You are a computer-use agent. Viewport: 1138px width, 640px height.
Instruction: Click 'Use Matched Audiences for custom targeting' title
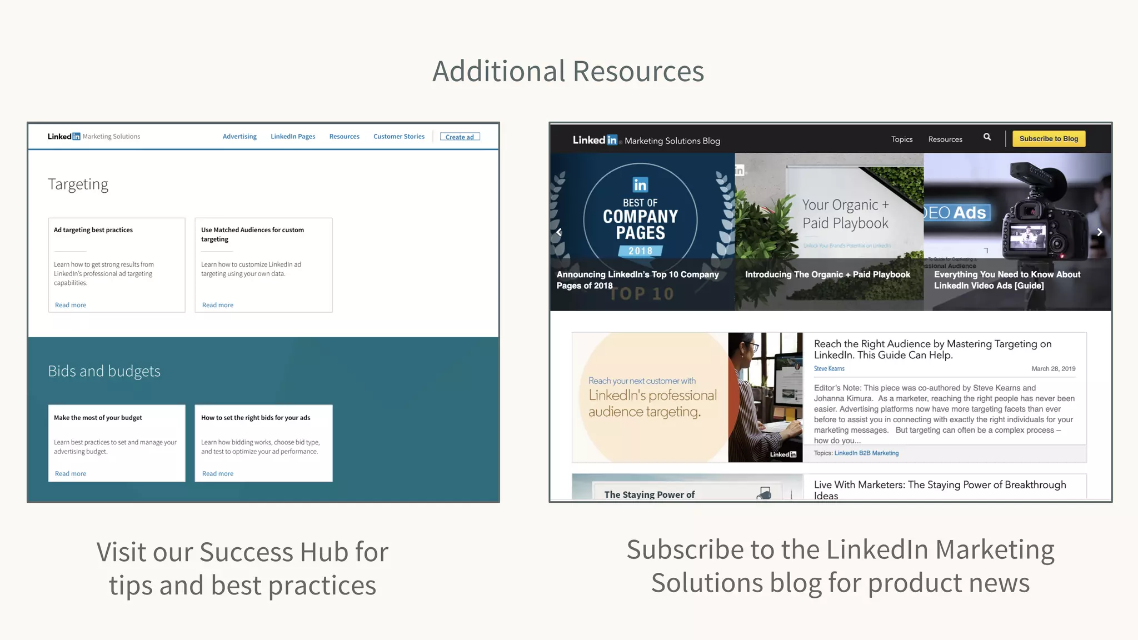[x=252, y=234]
